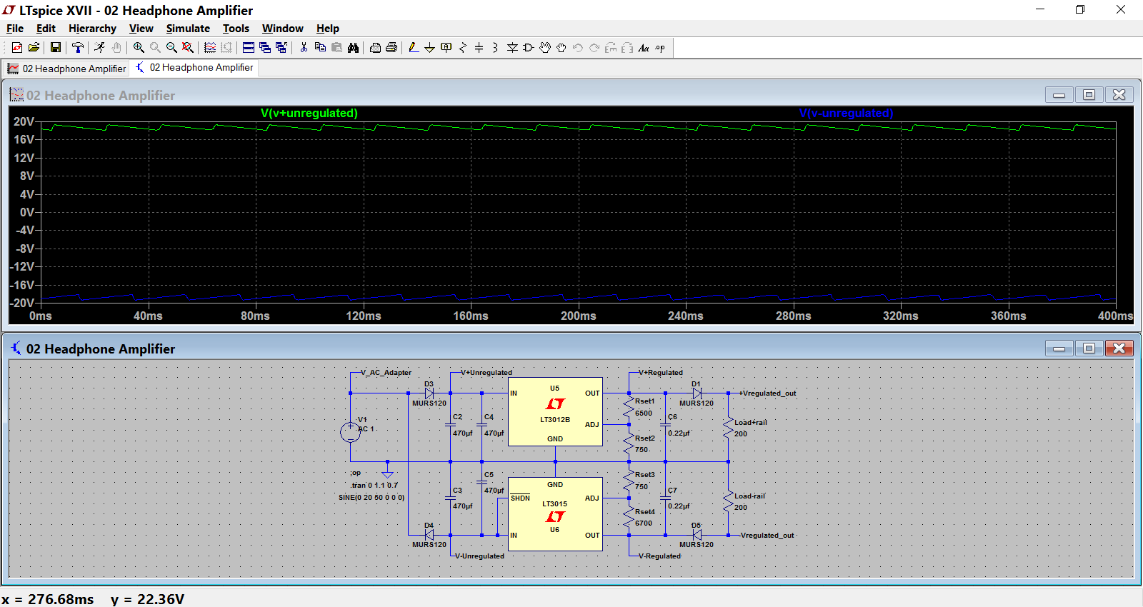Screen dimensions: 1143x607
Task: Open the Hierarchy menu
Action: (x=92, y=29)
